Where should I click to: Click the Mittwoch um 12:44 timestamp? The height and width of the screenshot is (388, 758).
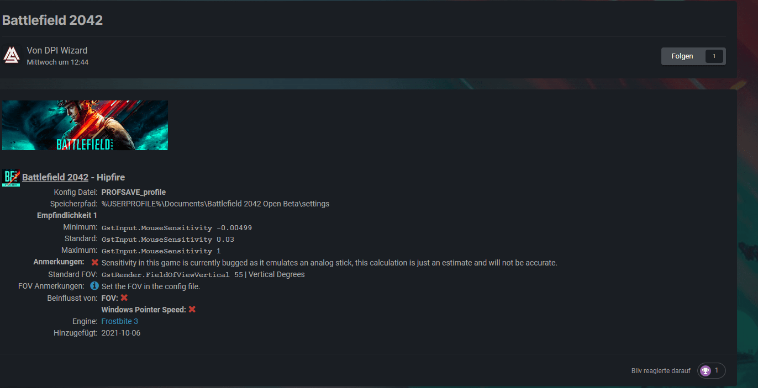click(x=57, y=62)
